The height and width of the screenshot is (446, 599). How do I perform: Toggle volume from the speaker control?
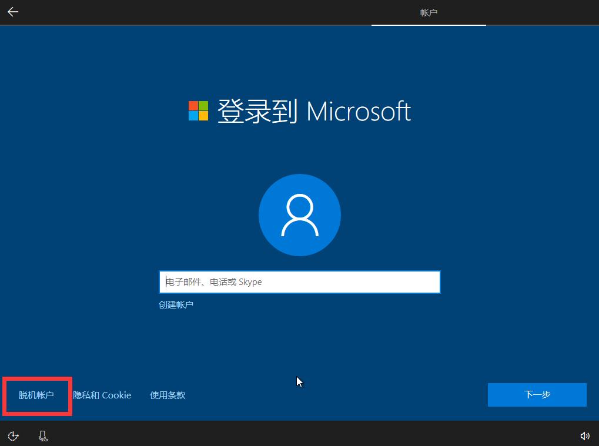point(585,435)
